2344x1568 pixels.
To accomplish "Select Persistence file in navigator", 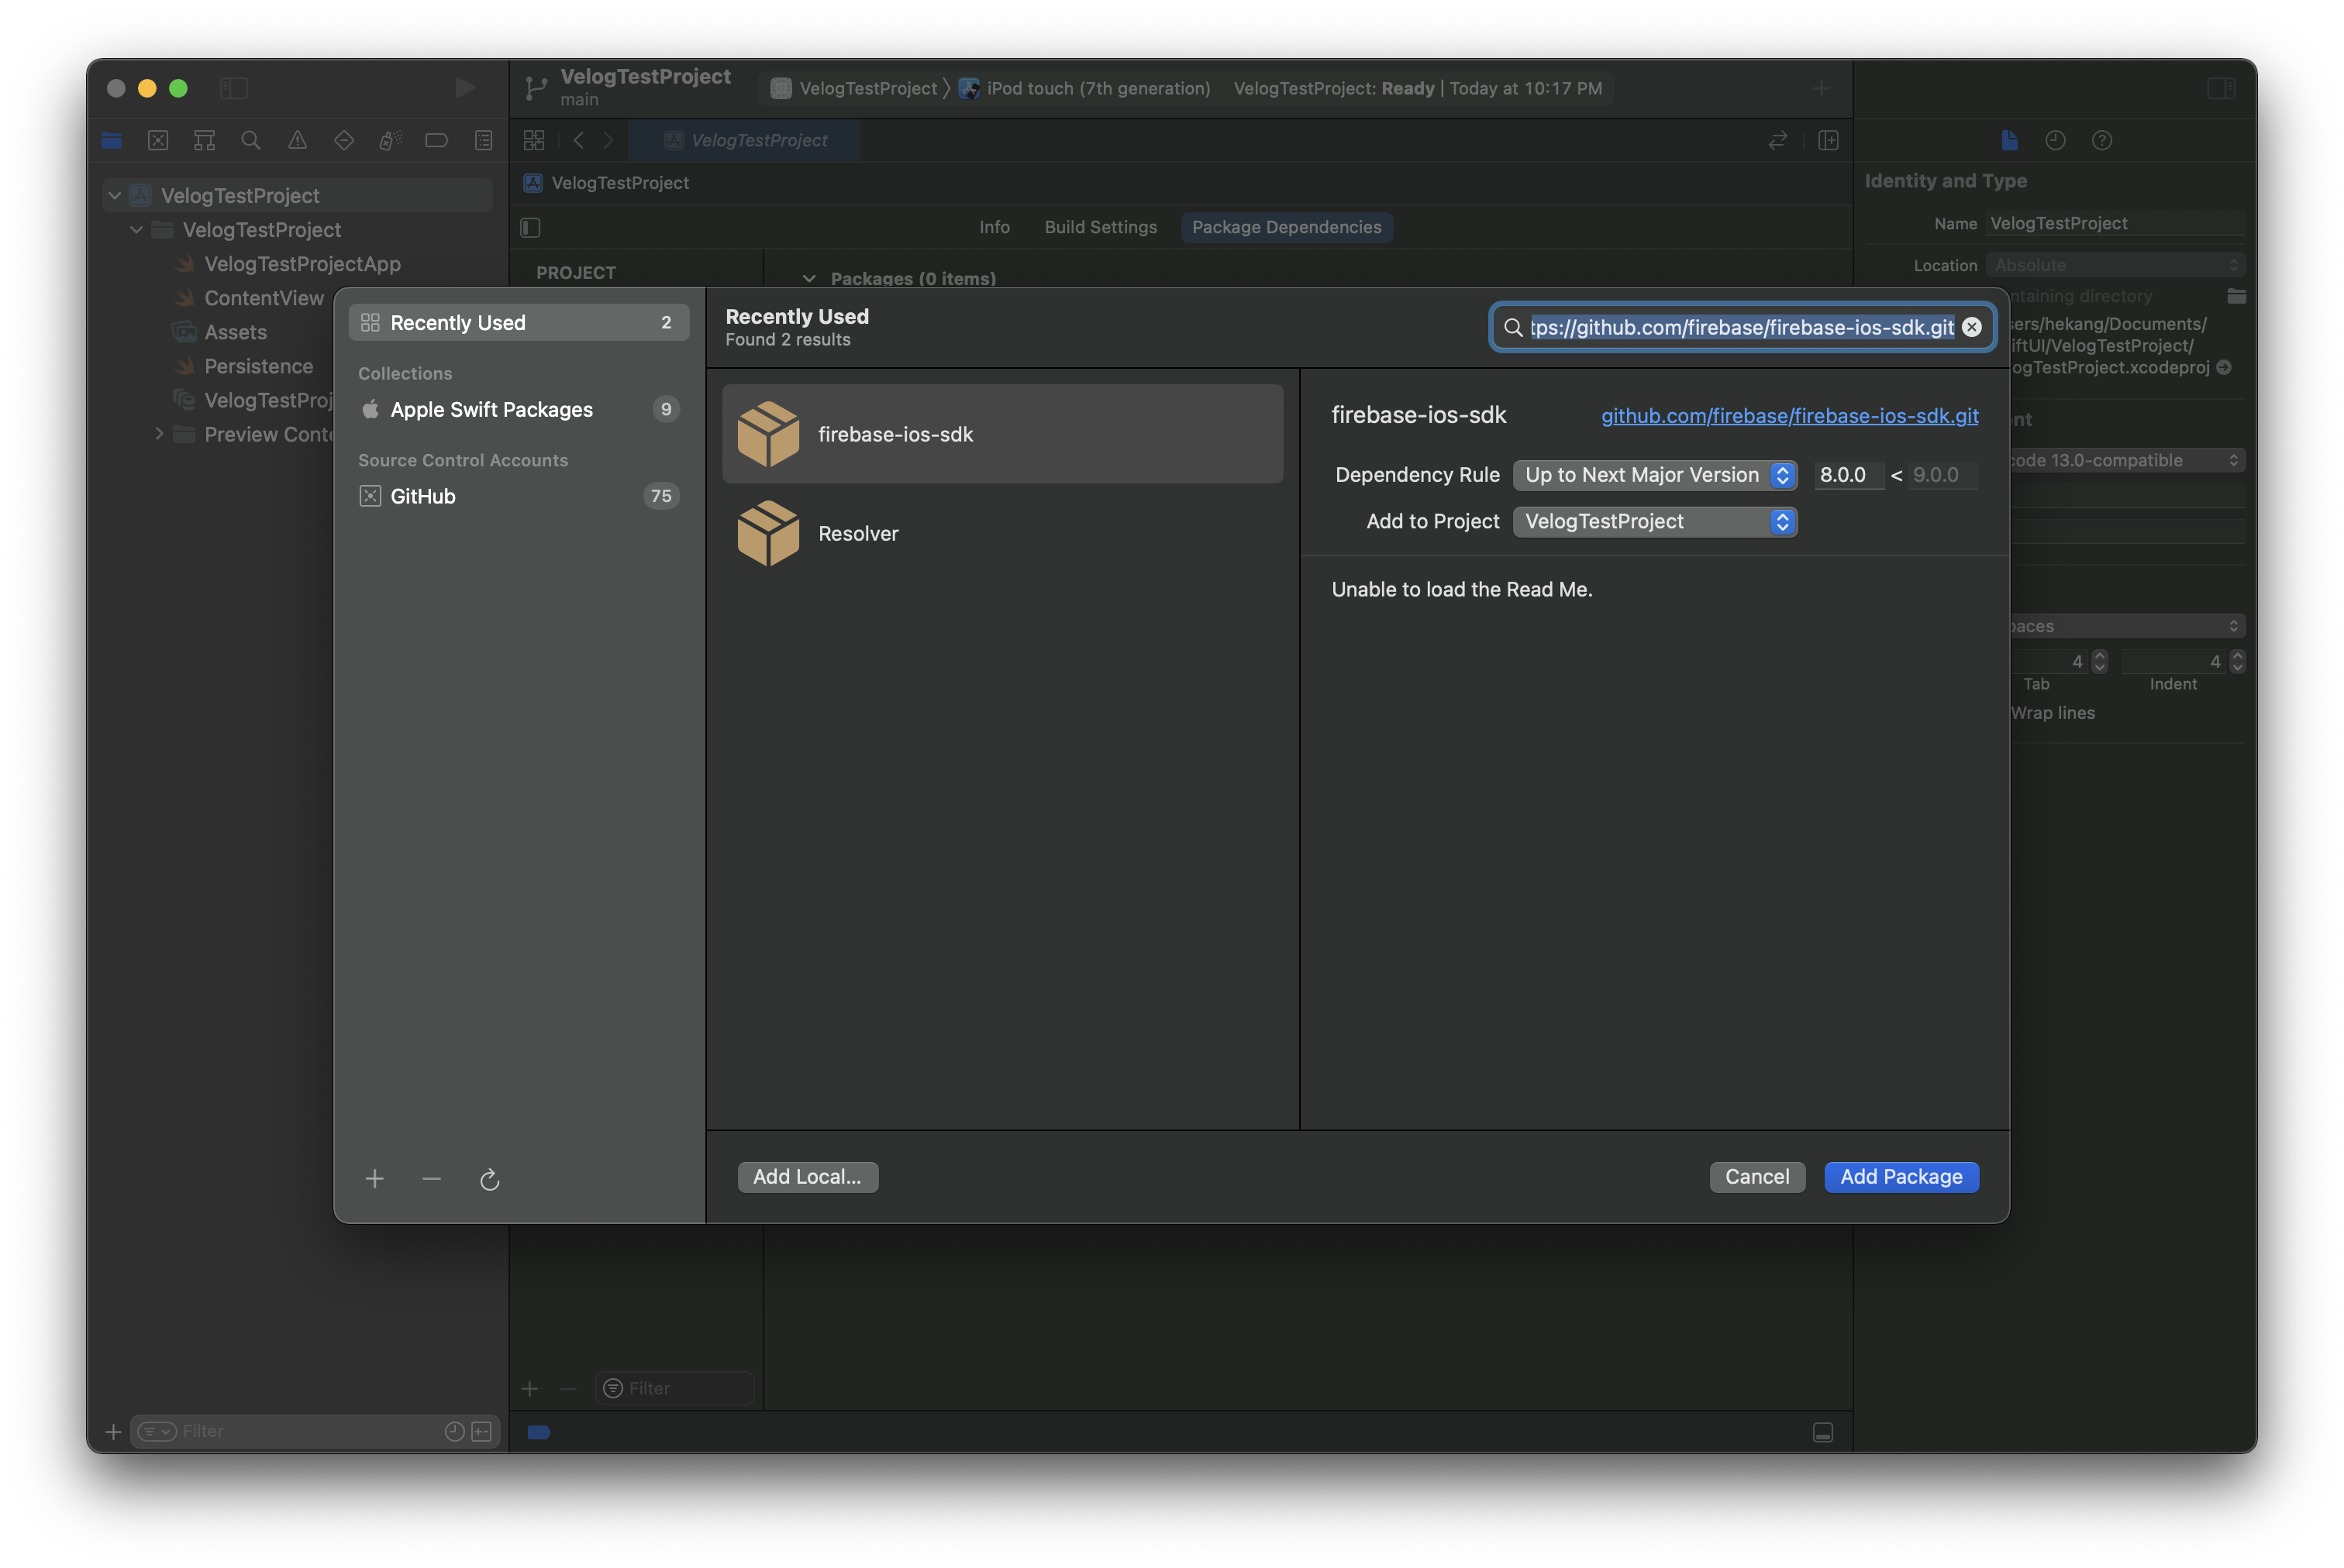I will pos(258,366).
